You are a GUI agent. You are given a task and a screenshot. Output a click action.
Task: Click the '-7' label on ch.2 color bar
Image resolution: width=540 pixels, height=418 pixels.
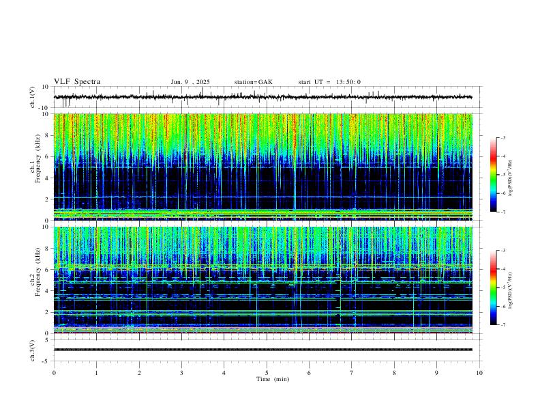point(502,325)
